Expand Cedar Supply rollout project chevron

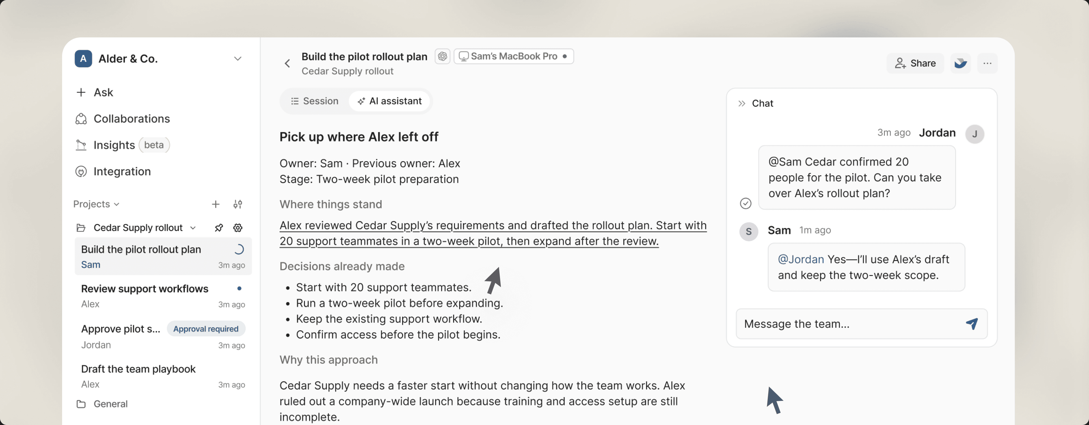coord(193,228)
